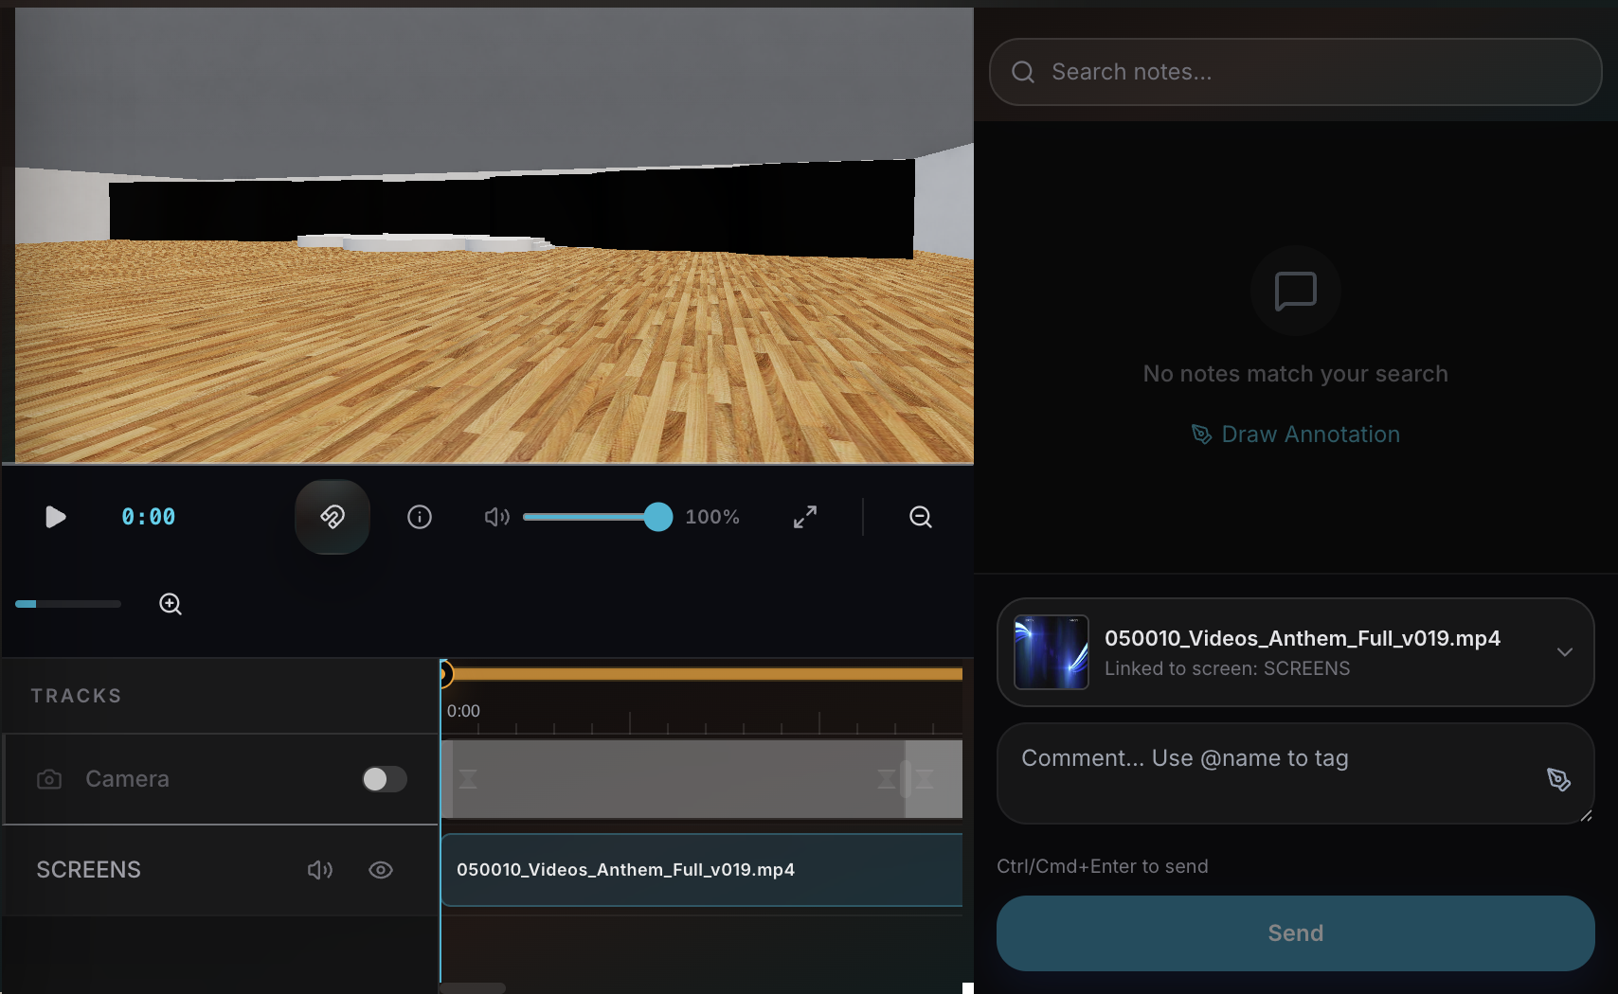1618x994 pixels.
Task: Mute the master audio volume
Action: click(x=496, y=517)
